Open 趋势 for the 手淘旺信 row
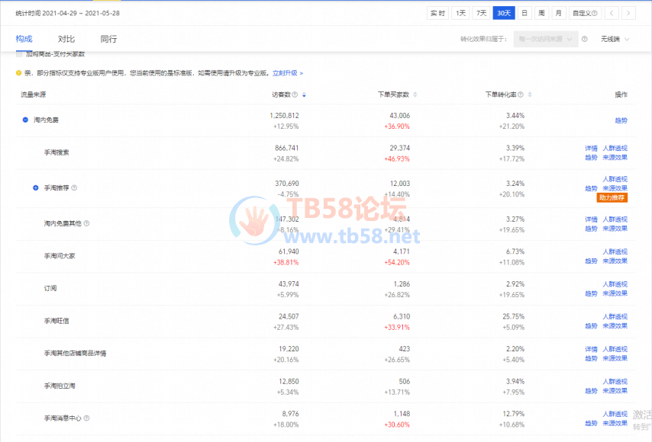Image resolution: width=652 pixels, height=442 pixels. coord(591,326)
